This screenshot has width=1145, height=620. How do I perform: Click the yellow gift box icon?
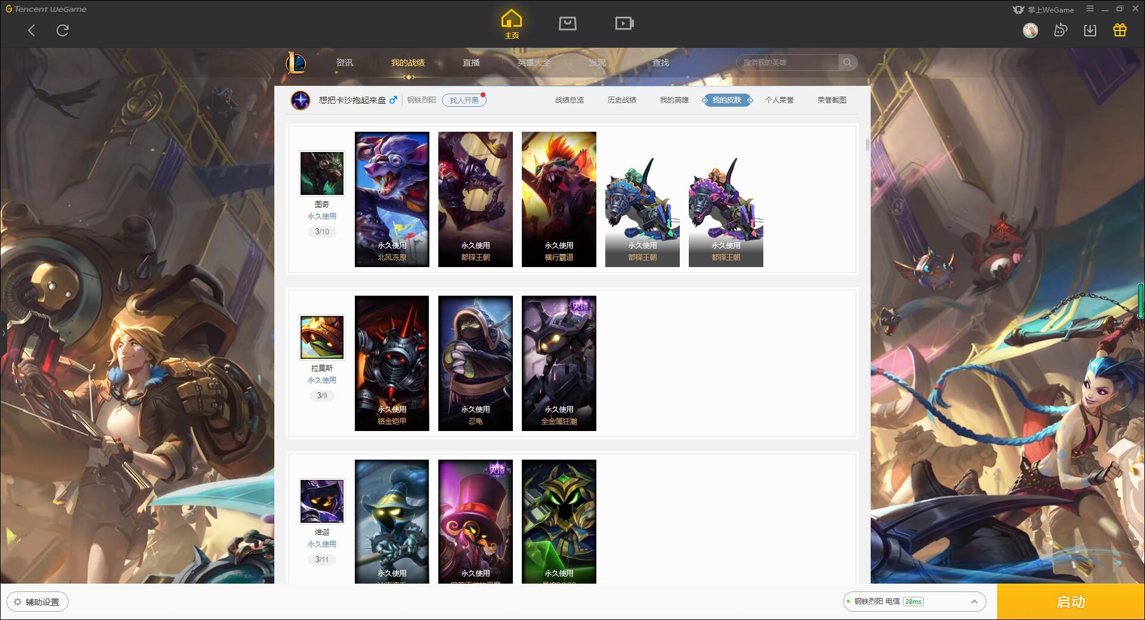[1120, 30]
